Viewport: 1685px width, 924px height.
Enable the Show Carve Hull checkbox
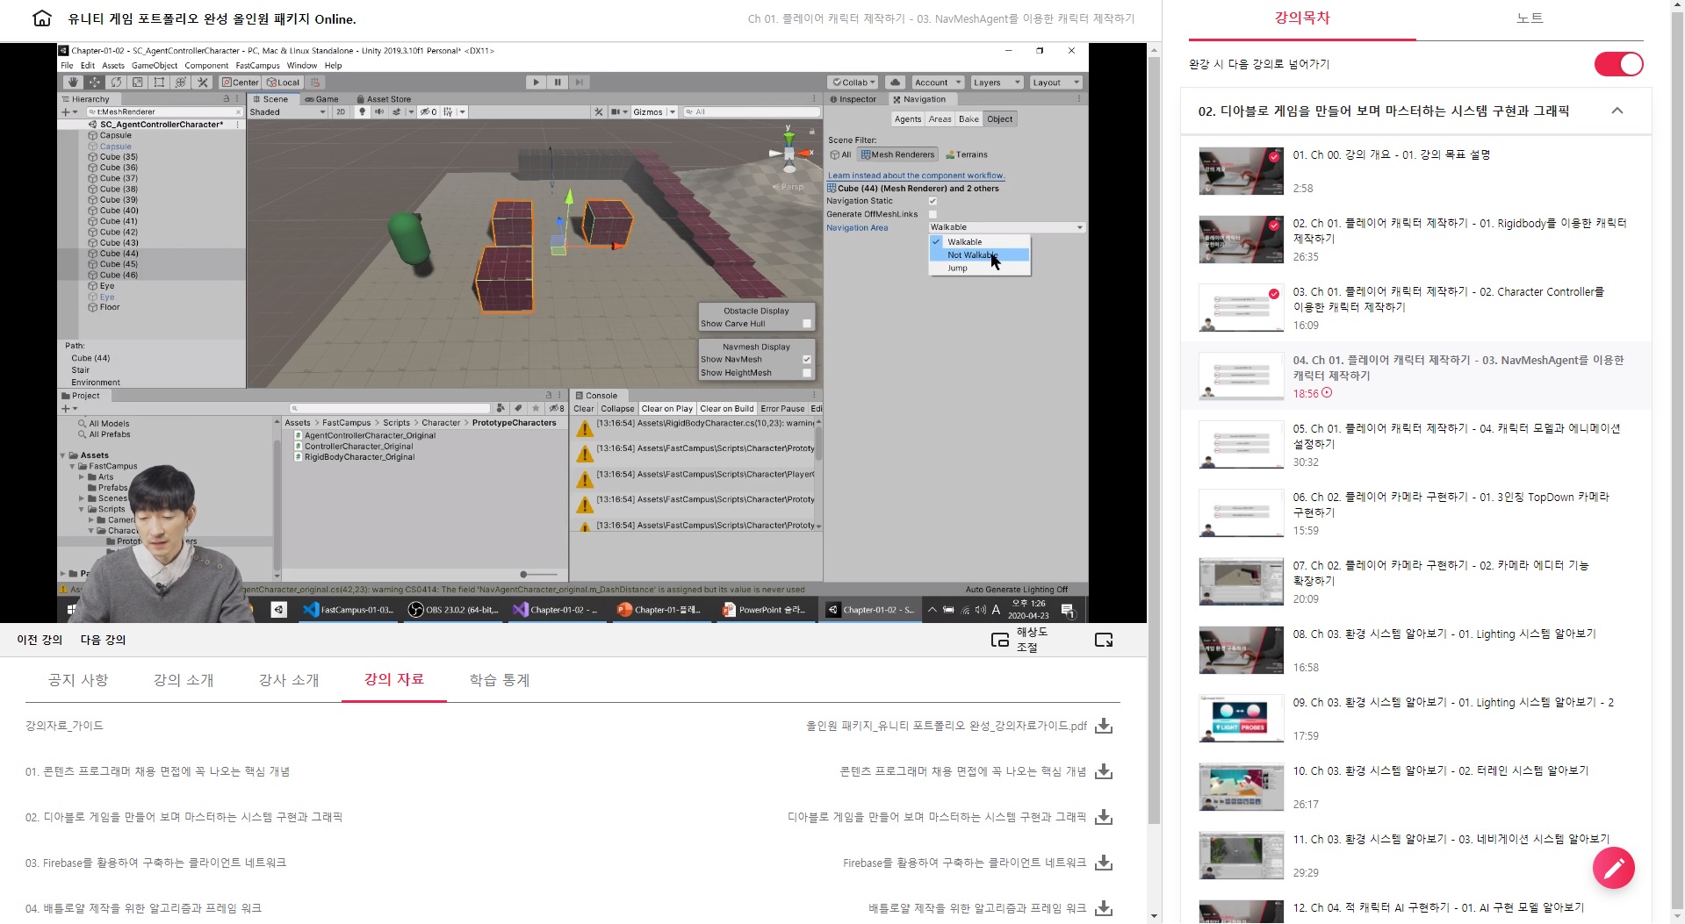point(807,324)
